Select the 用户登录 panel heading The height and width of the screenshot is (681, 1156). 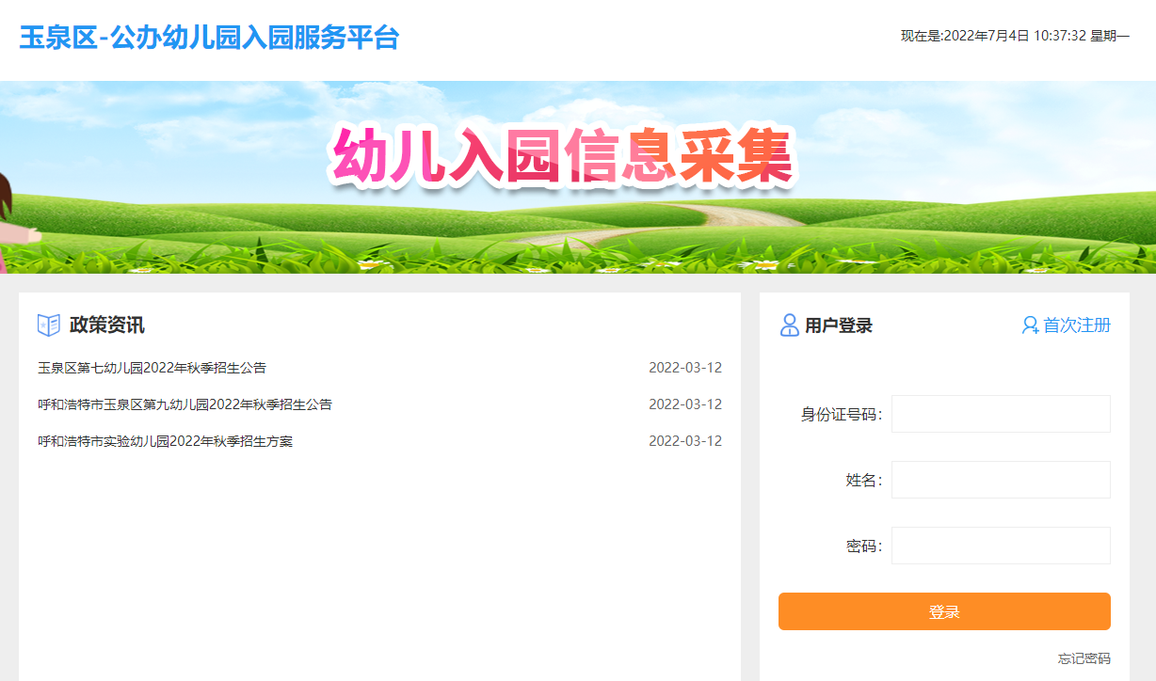click(x=838, y=325)
